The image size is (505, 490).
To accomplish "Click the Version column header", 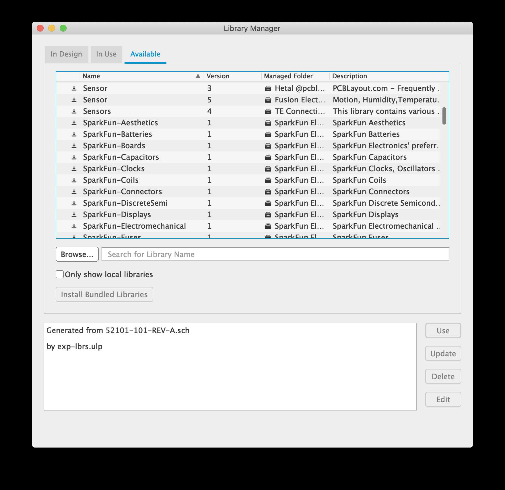I will [232, 76].
